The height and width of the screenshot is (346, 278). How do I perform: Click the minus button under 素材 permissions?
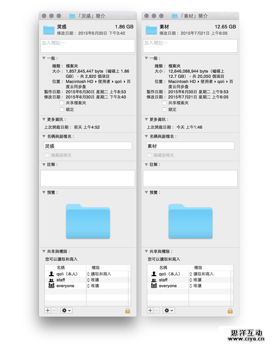pyautogui.click(x=157, y=310)
